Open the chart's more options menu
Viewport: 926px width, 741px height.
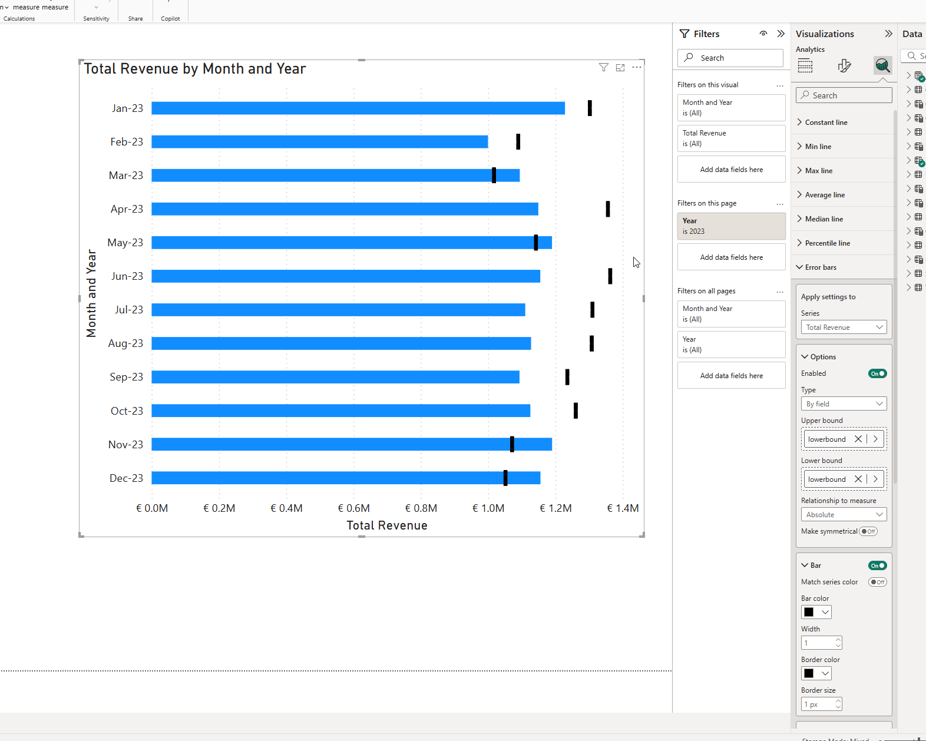[x=637, y=67]
